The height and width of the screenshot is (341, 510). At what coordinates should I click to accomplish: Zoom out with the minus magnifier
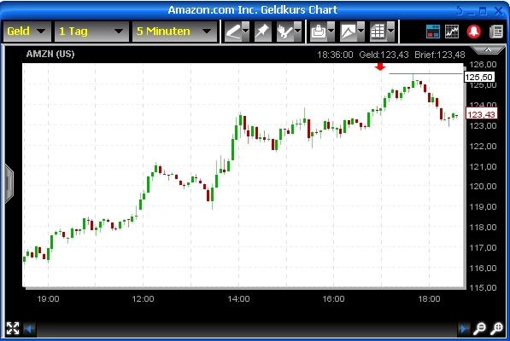pos(479,328)
